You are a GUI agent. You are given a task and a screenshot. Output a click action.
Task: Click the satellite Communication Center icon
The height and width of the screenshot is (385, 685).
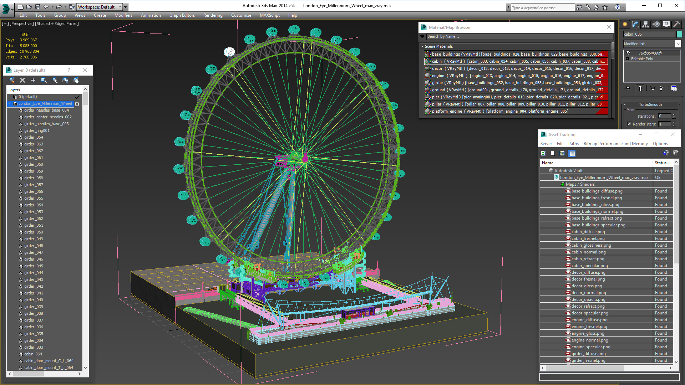point(597,7)
